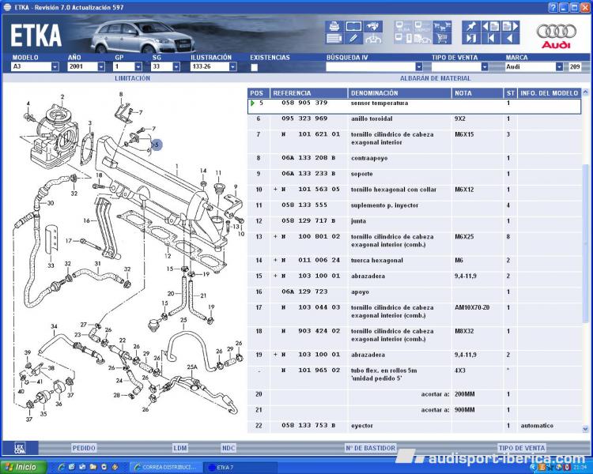Go to previous illustration page
Screen dimensions: 593x474
490,26
